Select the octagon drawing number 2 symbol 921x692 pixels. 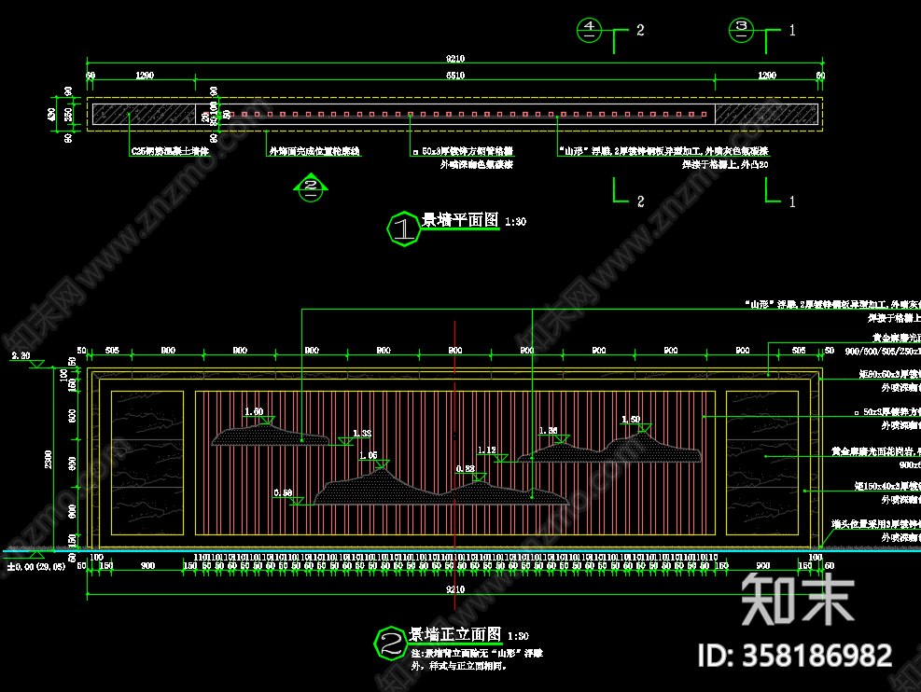(390, 641)
